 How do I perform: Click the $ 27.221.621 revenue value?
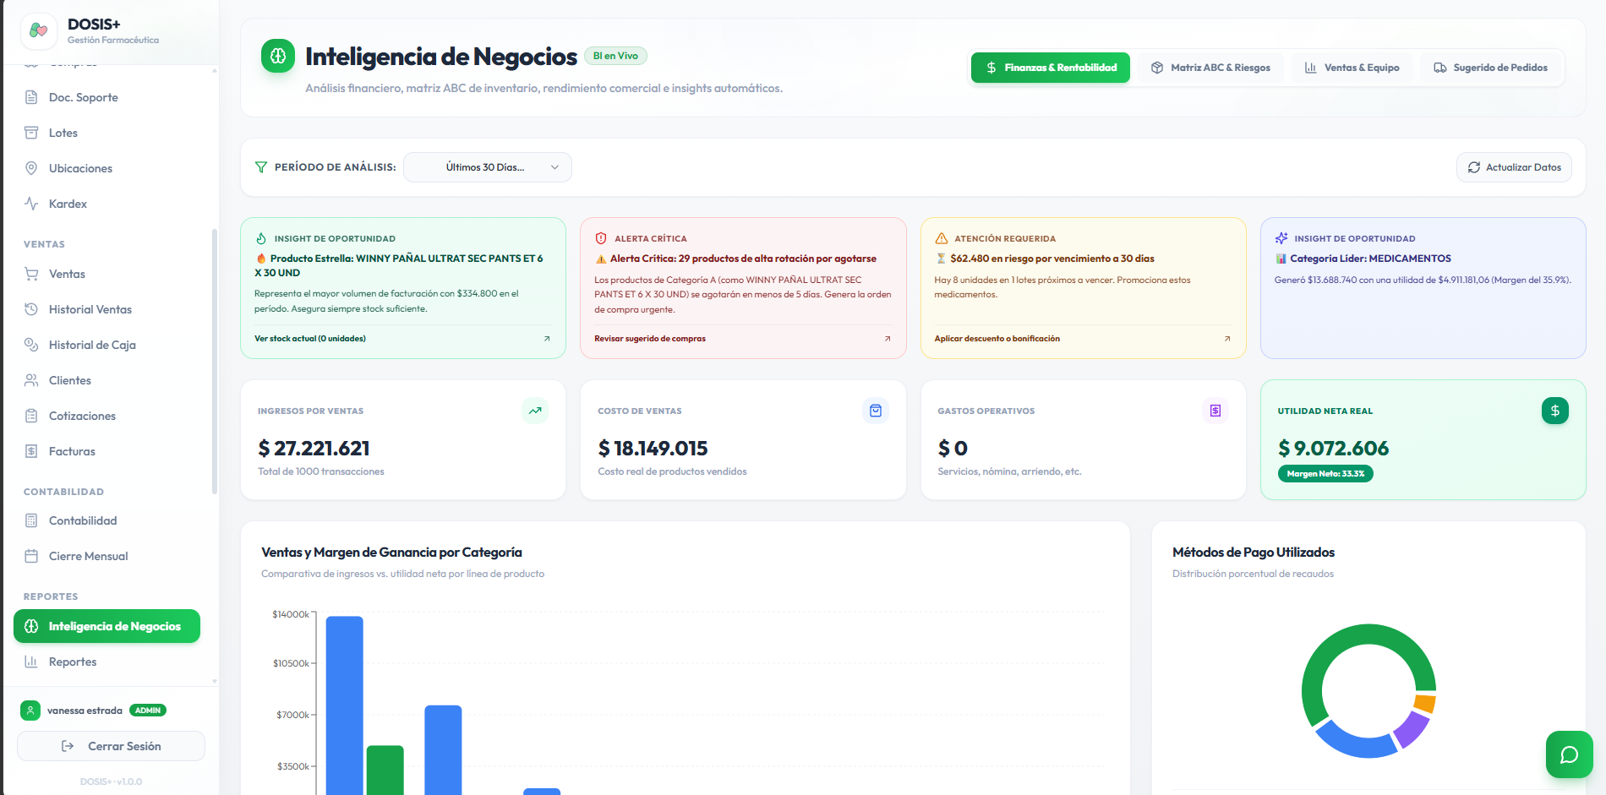tap(314, 449)
